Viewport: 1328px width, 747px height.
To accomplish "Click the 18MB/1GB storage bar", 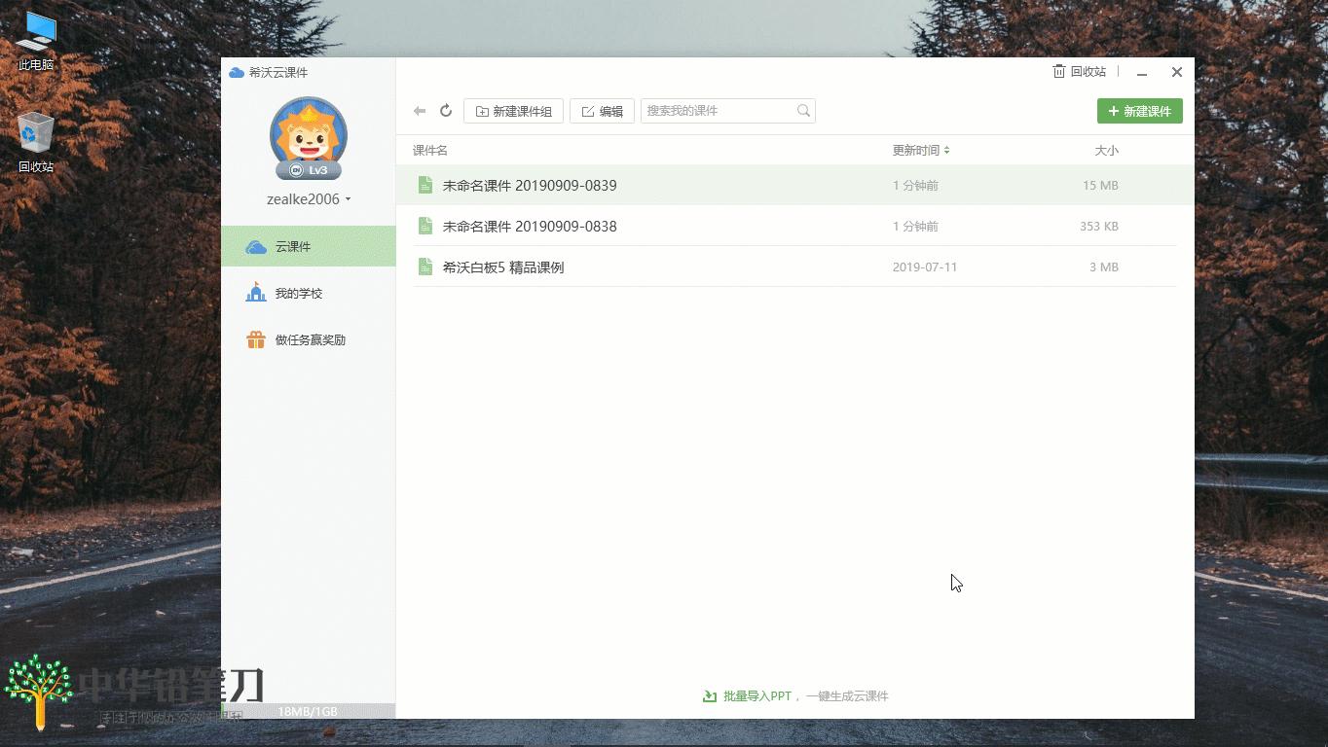I will click(308, 711).
